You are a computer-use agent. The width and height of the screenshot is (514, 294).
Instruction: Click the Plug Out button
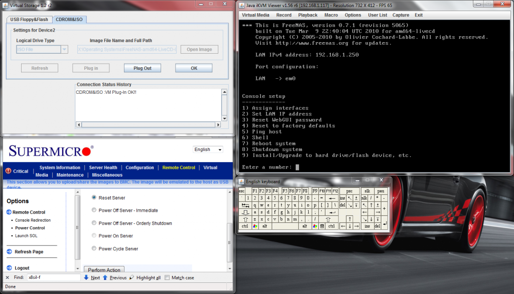point(143,68)
